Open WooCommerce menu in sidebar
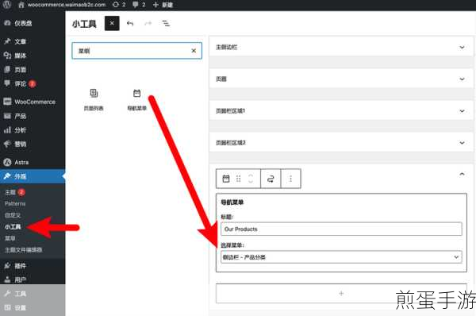This screenshot has height=316, width=476. tap(33, 102)
